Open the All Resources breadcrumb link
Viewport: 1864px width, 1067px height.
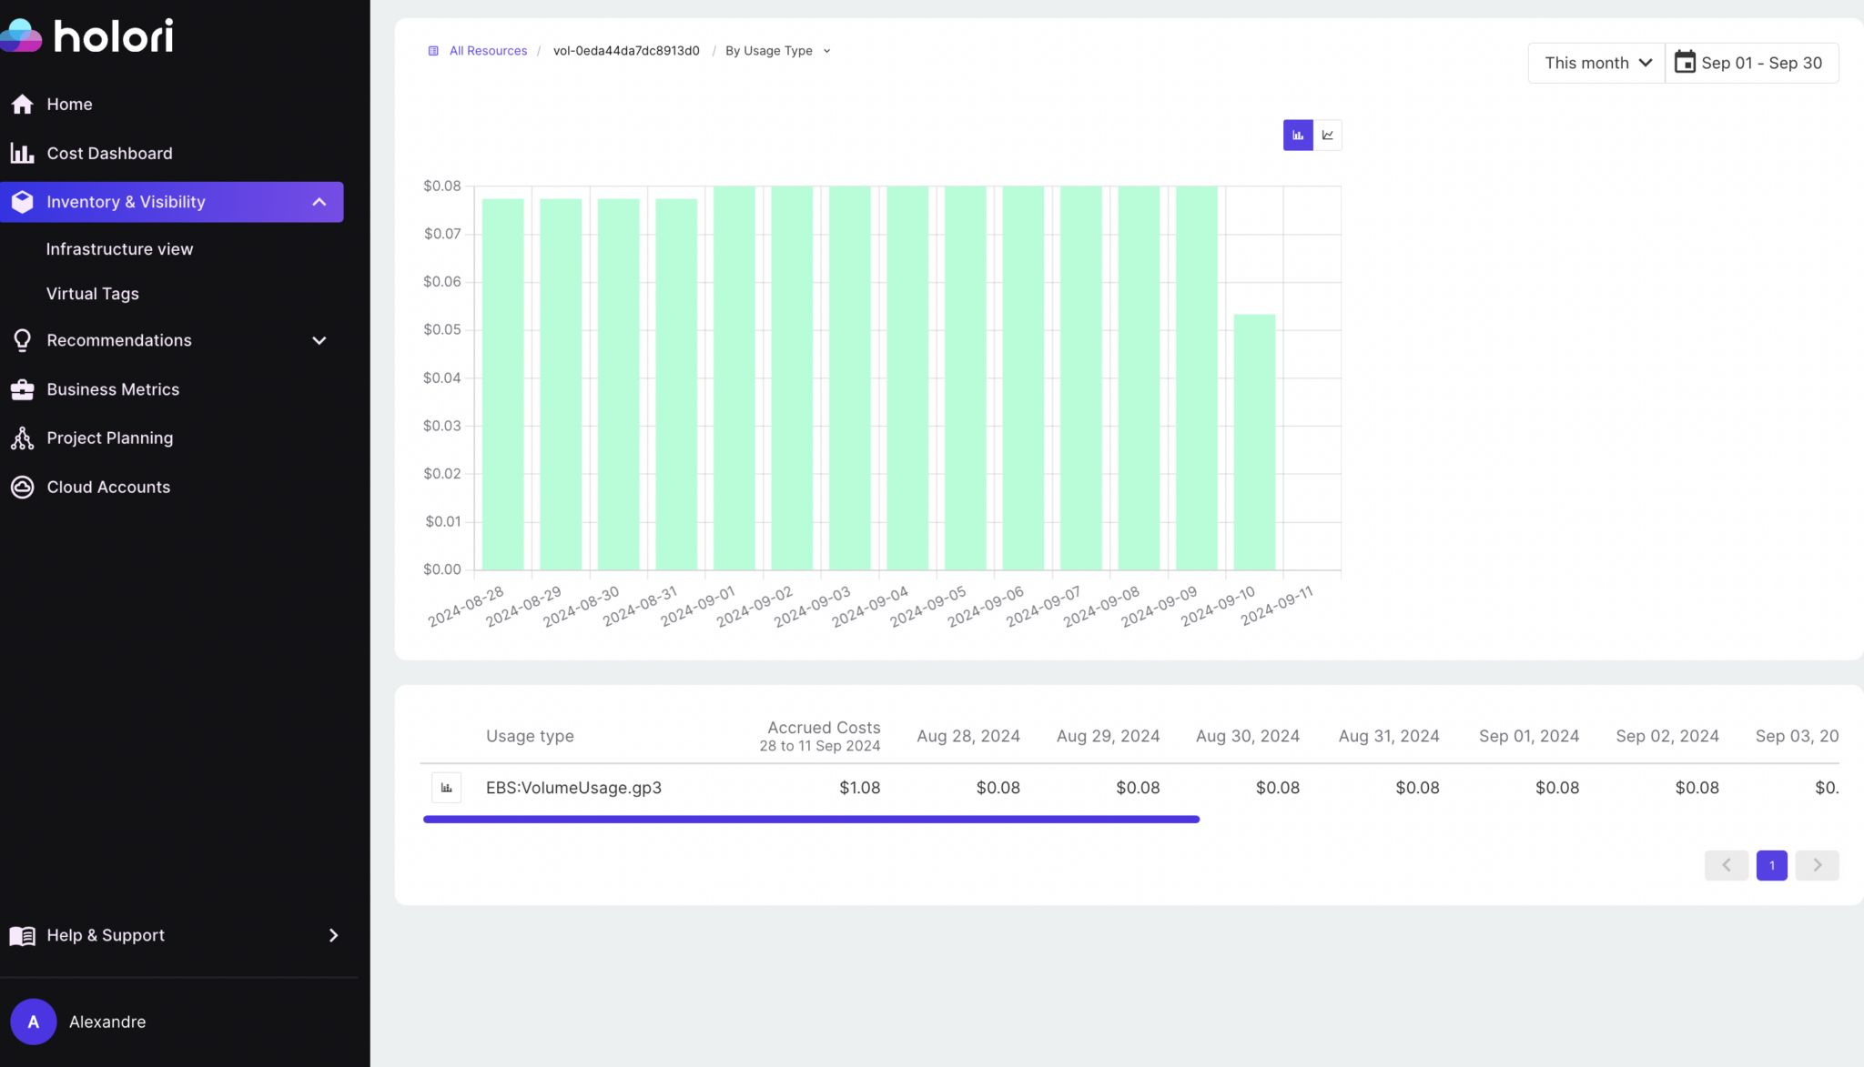pos(488,51)
